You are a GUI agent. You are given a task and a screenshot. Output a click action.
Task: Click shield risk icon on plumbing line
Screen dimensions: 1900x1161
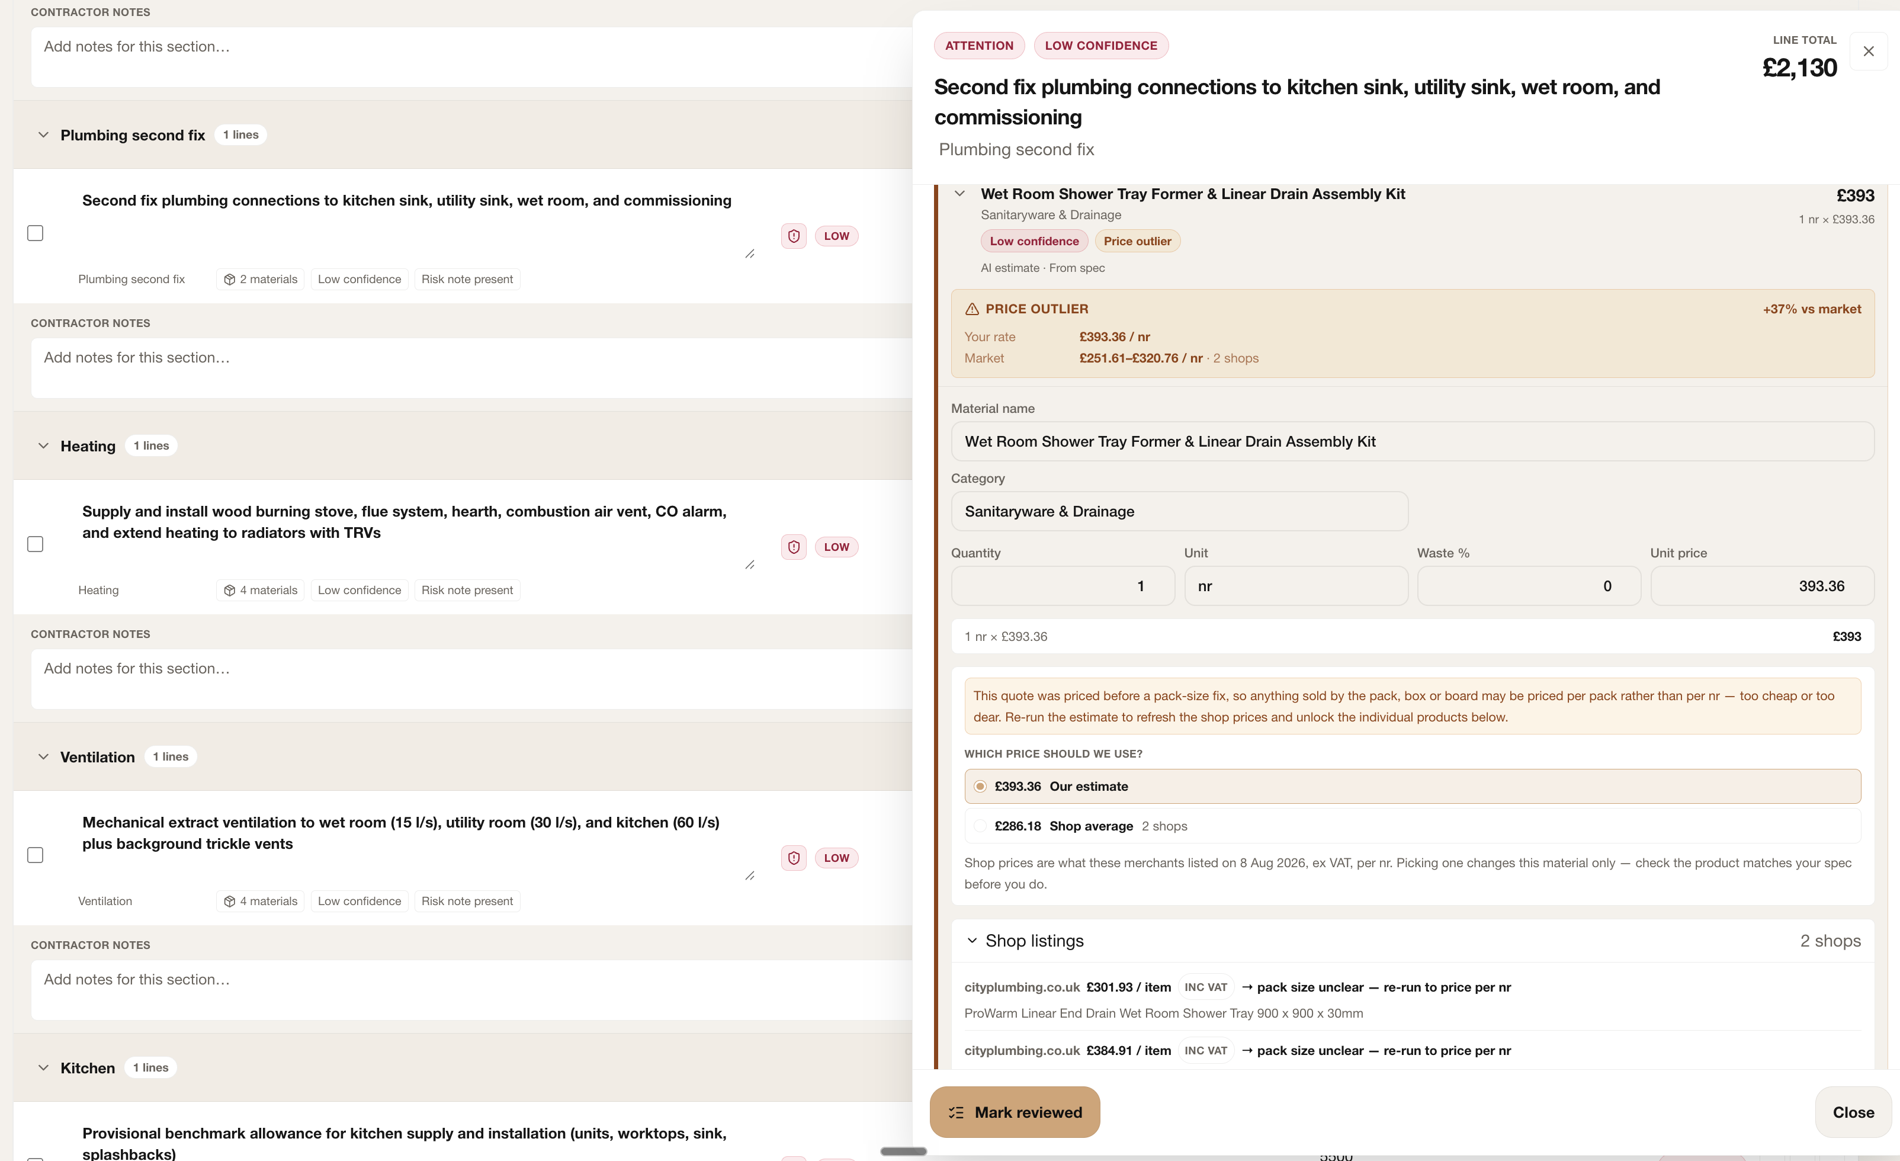[794, 236]
